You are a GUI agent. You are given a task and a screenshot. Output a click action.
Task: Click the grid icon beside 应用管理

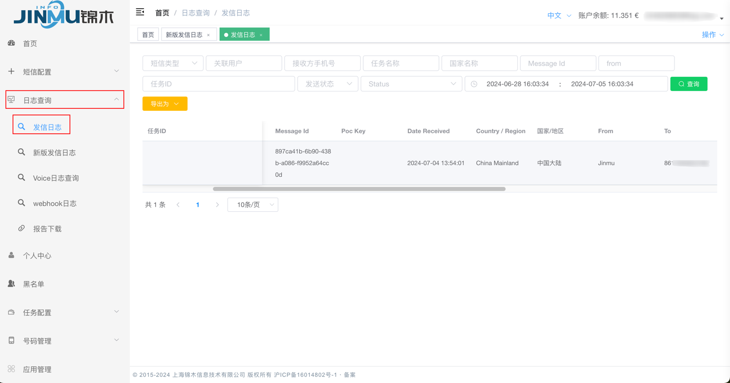(11, 369)
